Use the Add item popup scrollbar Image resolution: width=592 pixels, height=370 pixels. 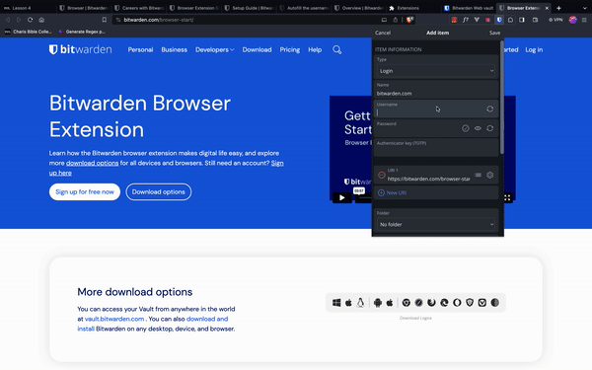click(502, 98)
